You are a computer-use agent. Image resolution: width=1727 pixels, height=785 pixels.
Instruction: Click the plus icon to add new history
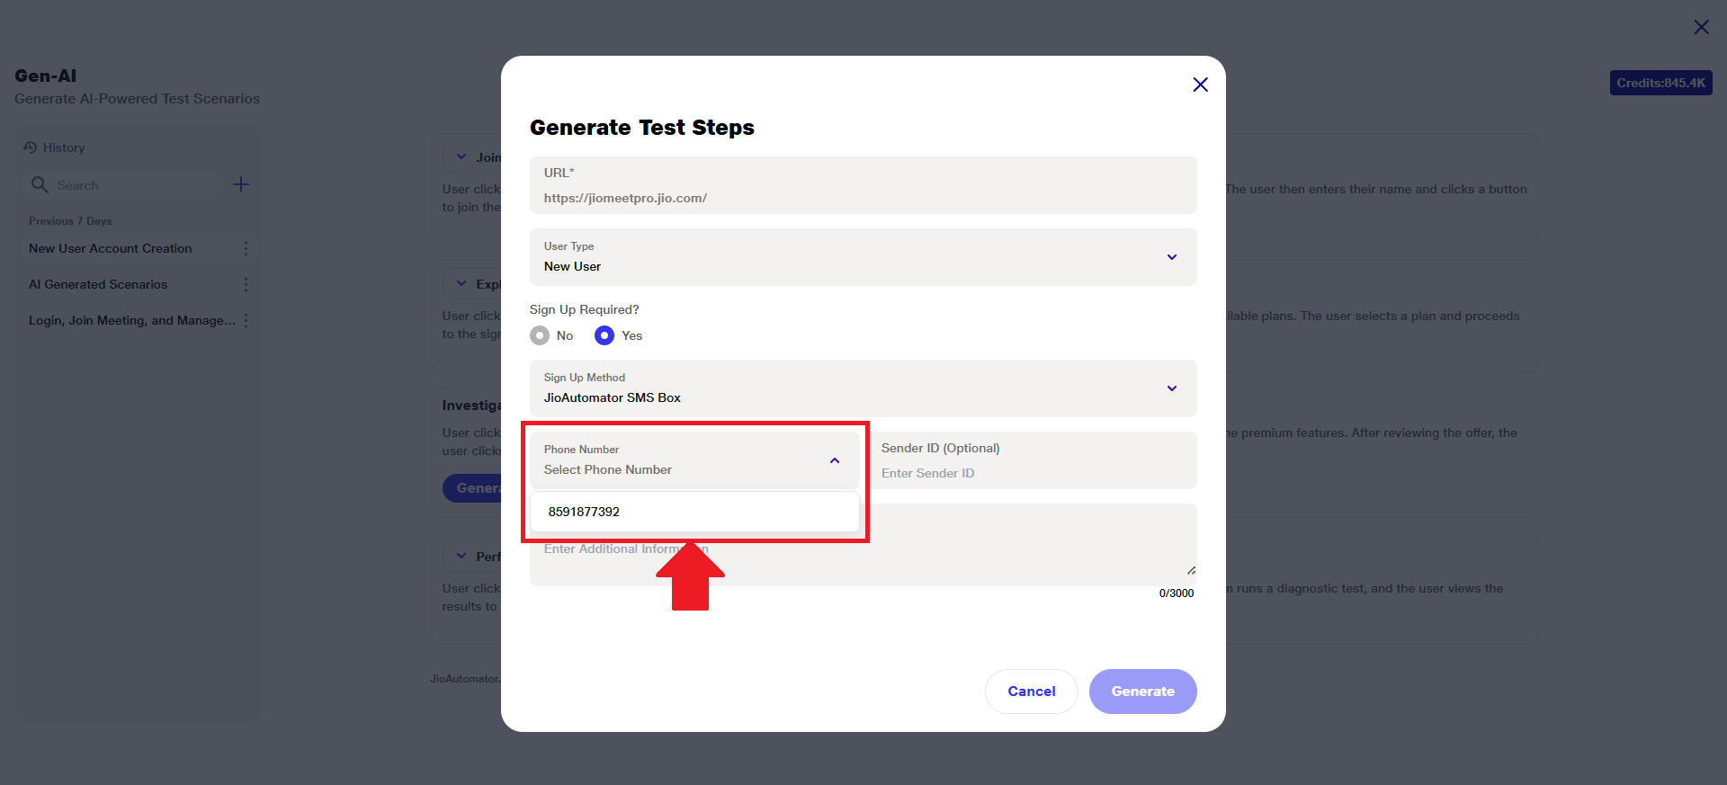241,184
